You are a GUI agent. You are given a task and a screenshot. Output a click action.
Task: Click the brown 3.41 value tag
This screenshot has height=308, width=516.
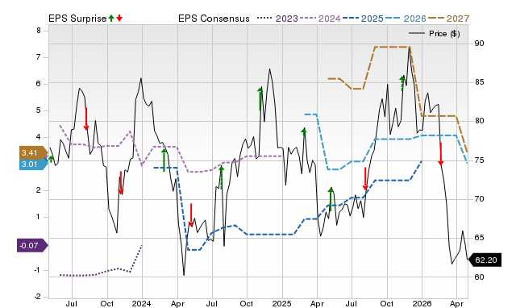(33, 152)
